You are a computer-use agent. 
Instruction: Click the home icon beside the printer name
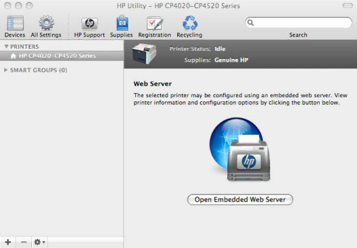click(x=14, y=56)
